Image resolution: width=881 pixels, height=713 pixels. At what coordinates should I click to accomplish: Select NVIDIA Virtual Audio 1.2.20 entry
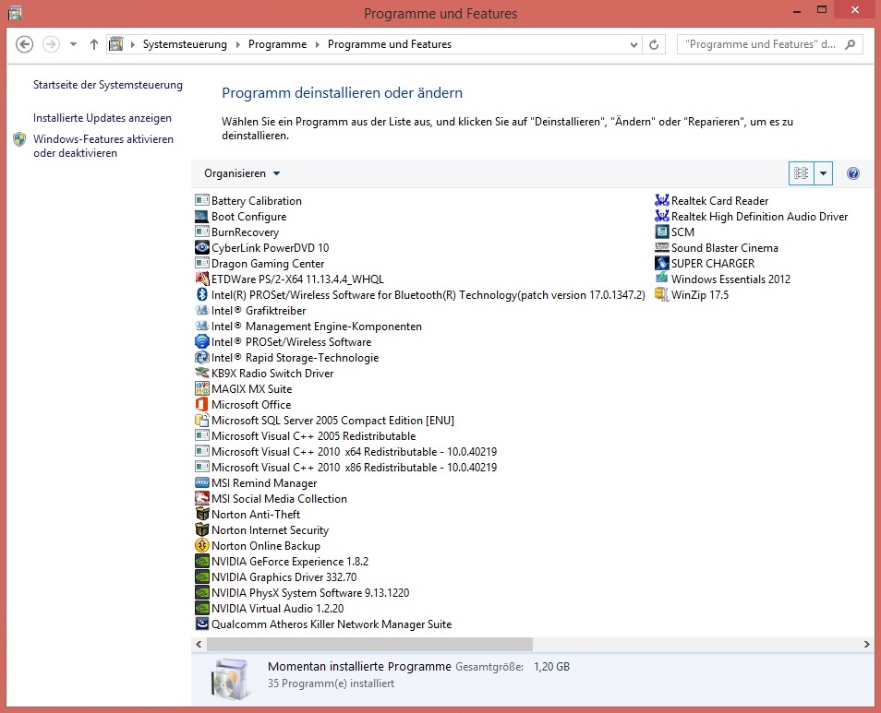(x=269, y=609)
